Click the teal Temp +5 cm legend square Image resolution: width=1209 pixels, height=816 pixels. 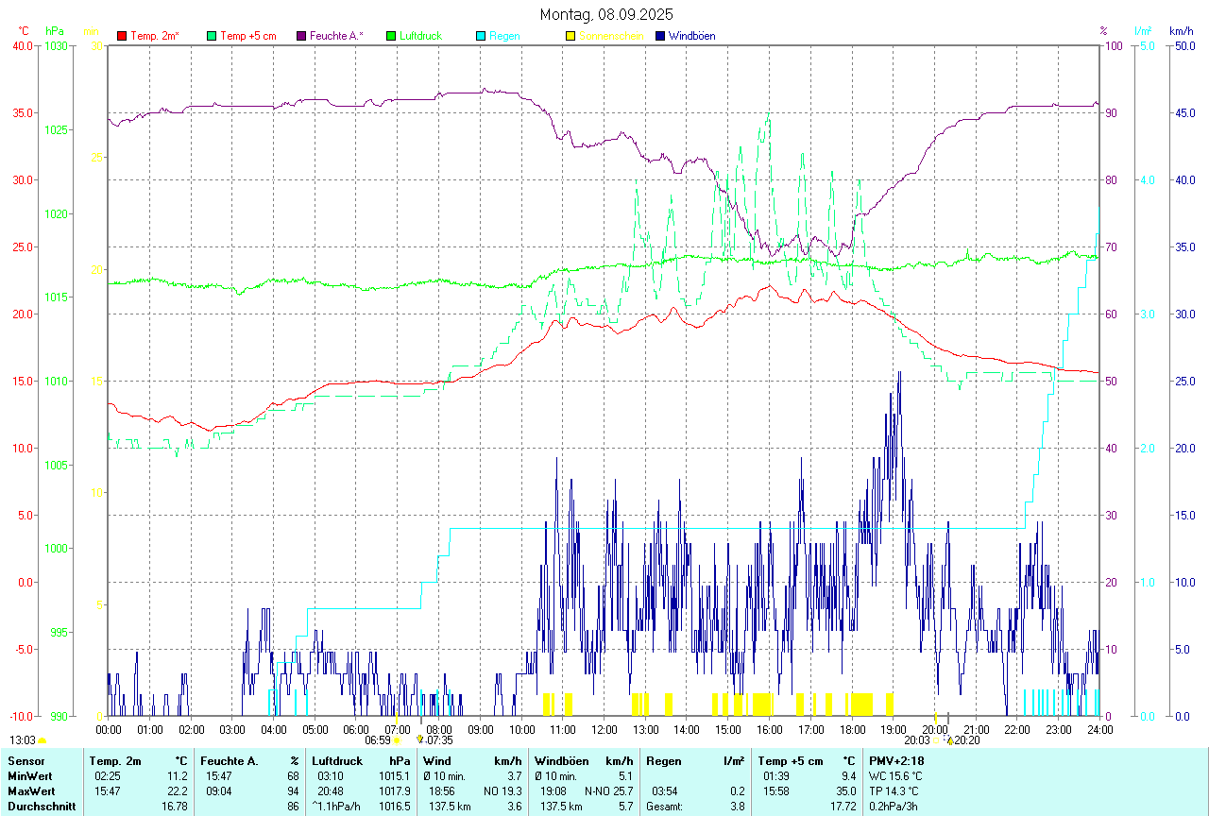tap(212, 36)
